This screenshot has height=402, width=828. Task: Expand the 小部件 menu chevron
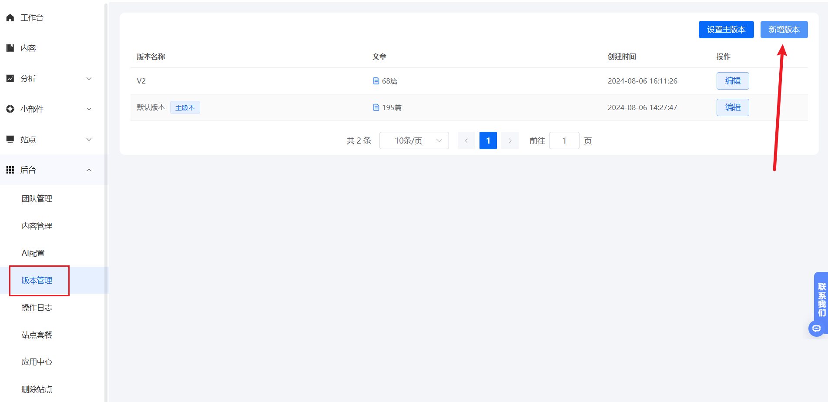[x=89, y=109]
